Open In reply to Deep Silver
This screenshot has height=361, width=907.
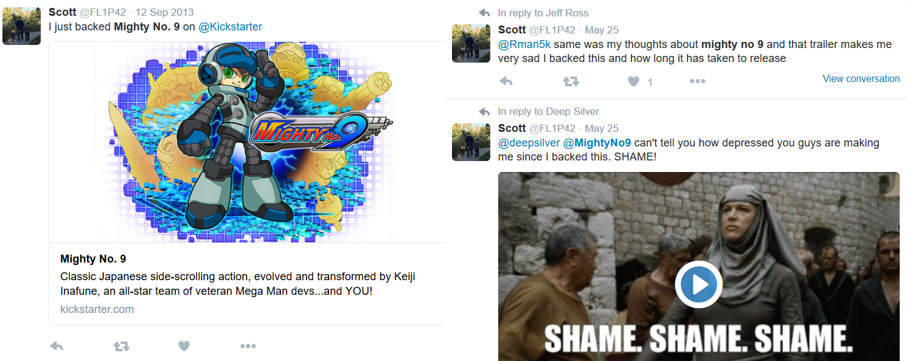coord(548,111)
